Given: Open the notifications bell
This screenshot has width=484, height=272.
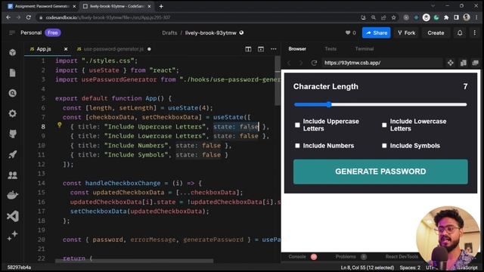Looking at the screenshot, I should pos(460,32).
